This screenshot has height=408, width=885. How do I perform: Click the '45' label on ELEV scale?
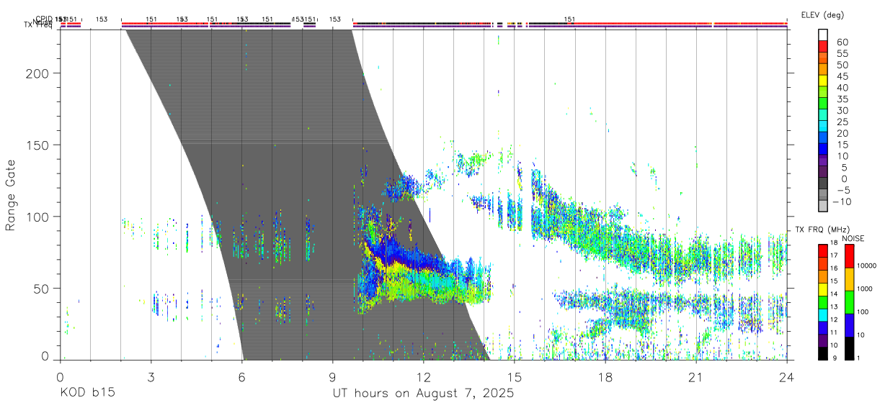[841, 76]
